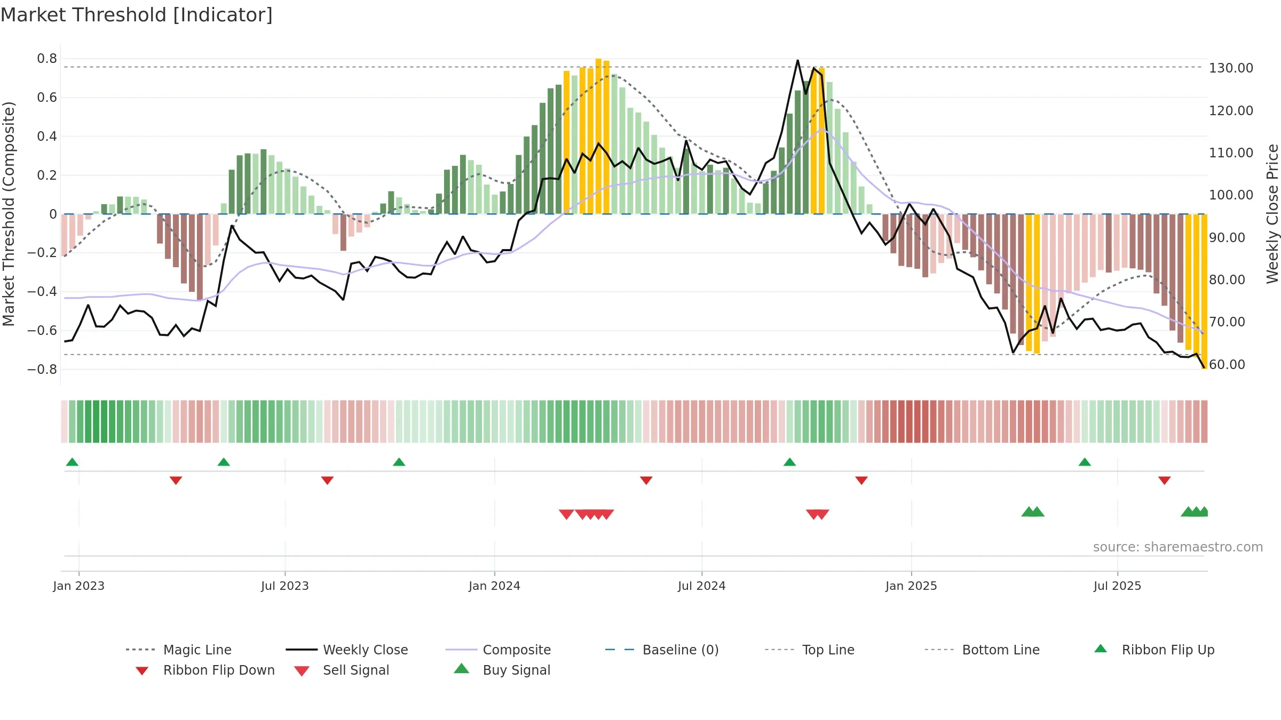Click the Market Threshold [Indicator] chart title

pos(137,15)
